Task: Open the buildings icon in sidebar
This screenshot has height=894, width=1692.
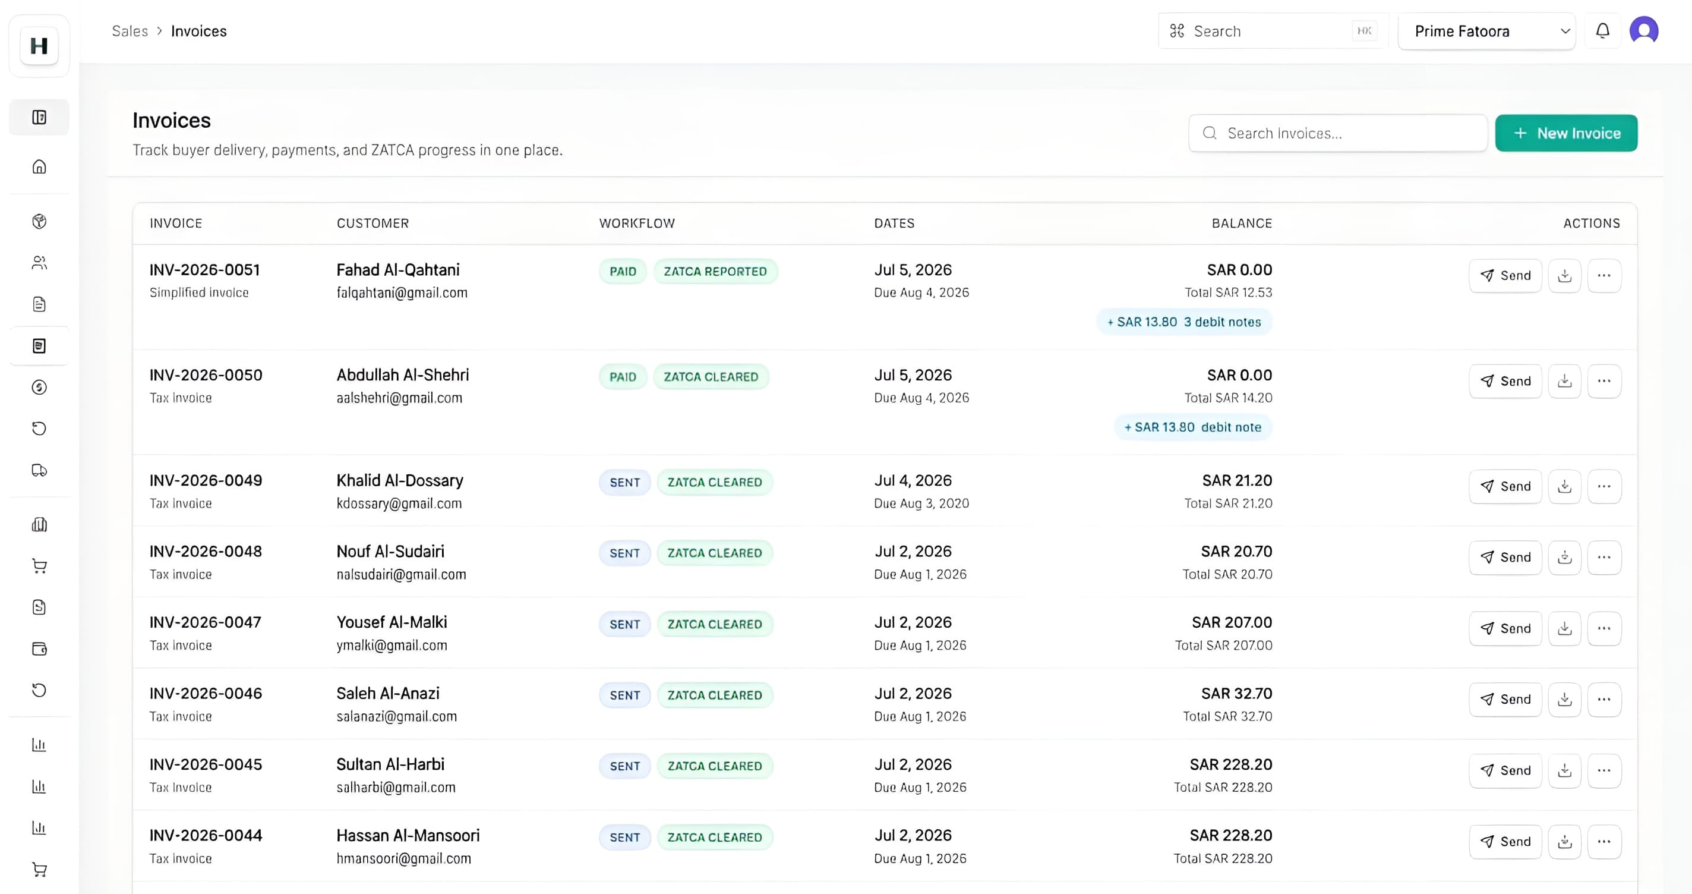Action: coord(39,524)
